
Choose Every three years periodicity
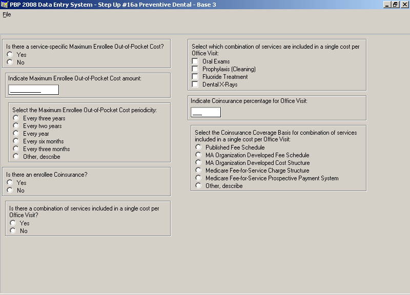coord(16,118)
